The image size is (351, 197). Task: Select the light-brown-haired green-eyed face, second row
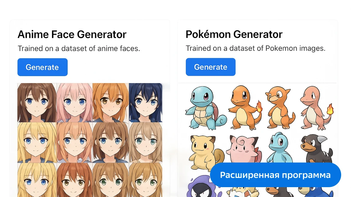pos(146,143)
